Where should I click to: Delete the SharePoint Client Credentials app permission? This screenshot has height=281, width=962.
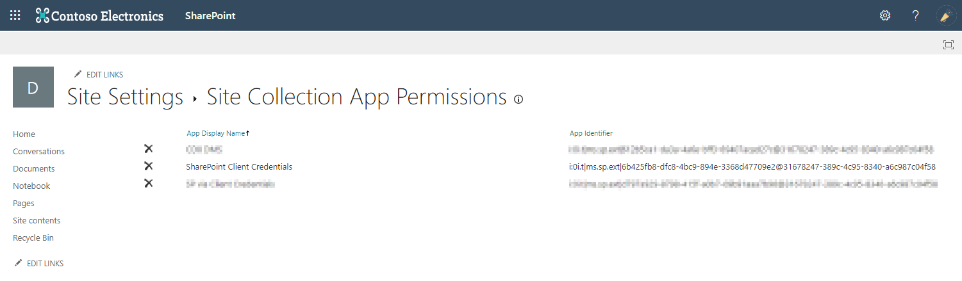(x=149, y=166)
